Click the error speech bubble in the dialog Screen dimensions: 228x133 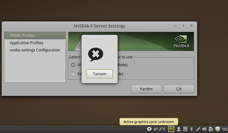(x=96, y=54)
